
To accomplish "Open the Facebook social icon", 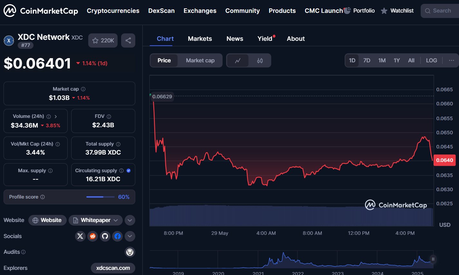I will [x=118, y=236].
